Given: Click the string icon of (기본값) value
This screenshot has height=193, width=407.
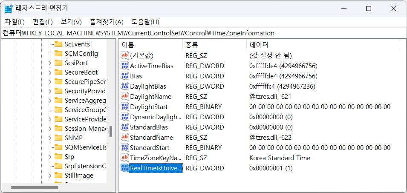Looking at the screenshot, I should click(x=125, y=55).
